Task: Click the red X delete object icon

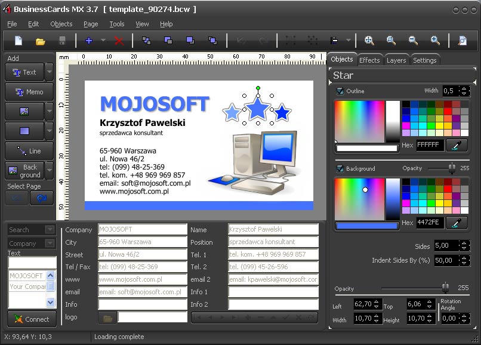Action: coord(119,41)
